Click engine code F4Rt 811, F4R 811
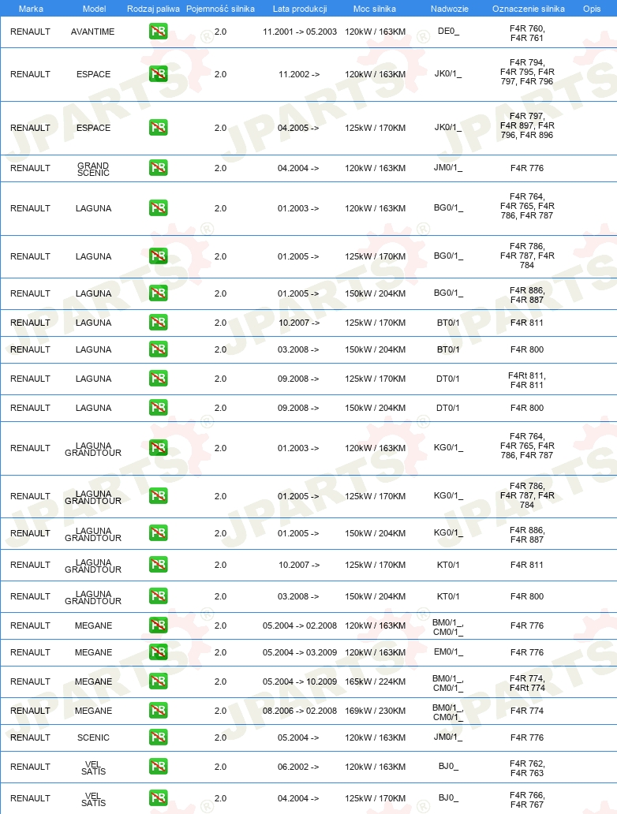This screenshot has width=617, height=814. tap(527, 380)
